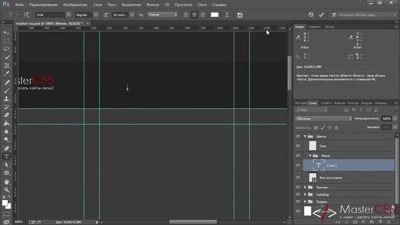The image size is (400, 225).
Task: Open the Редактирование menu
Action: click(43, 4)
